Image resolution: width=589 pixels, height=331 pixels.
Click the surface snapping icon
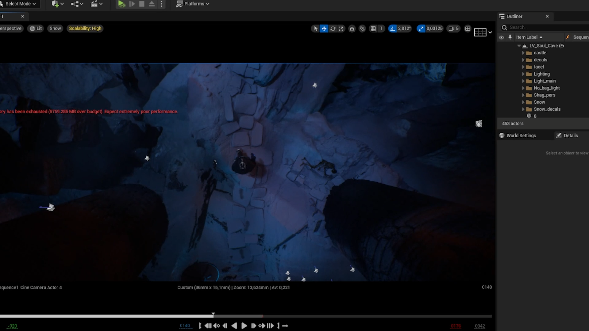[362, 29]
